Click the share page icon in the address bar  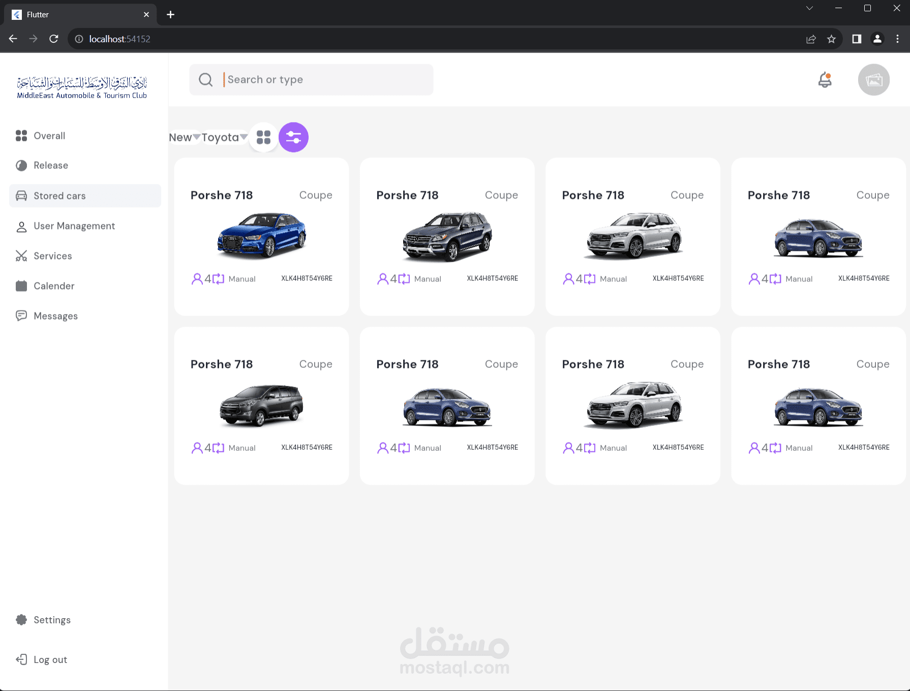(x=811, y=39)
